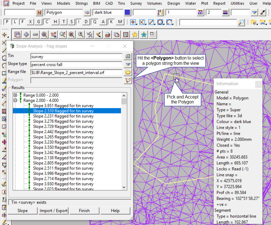Click the blue plus icon in view toolbar
Image resolution: width=271 pixels, height=225 pixels.
pyautogui.click(x=26, y=34)
